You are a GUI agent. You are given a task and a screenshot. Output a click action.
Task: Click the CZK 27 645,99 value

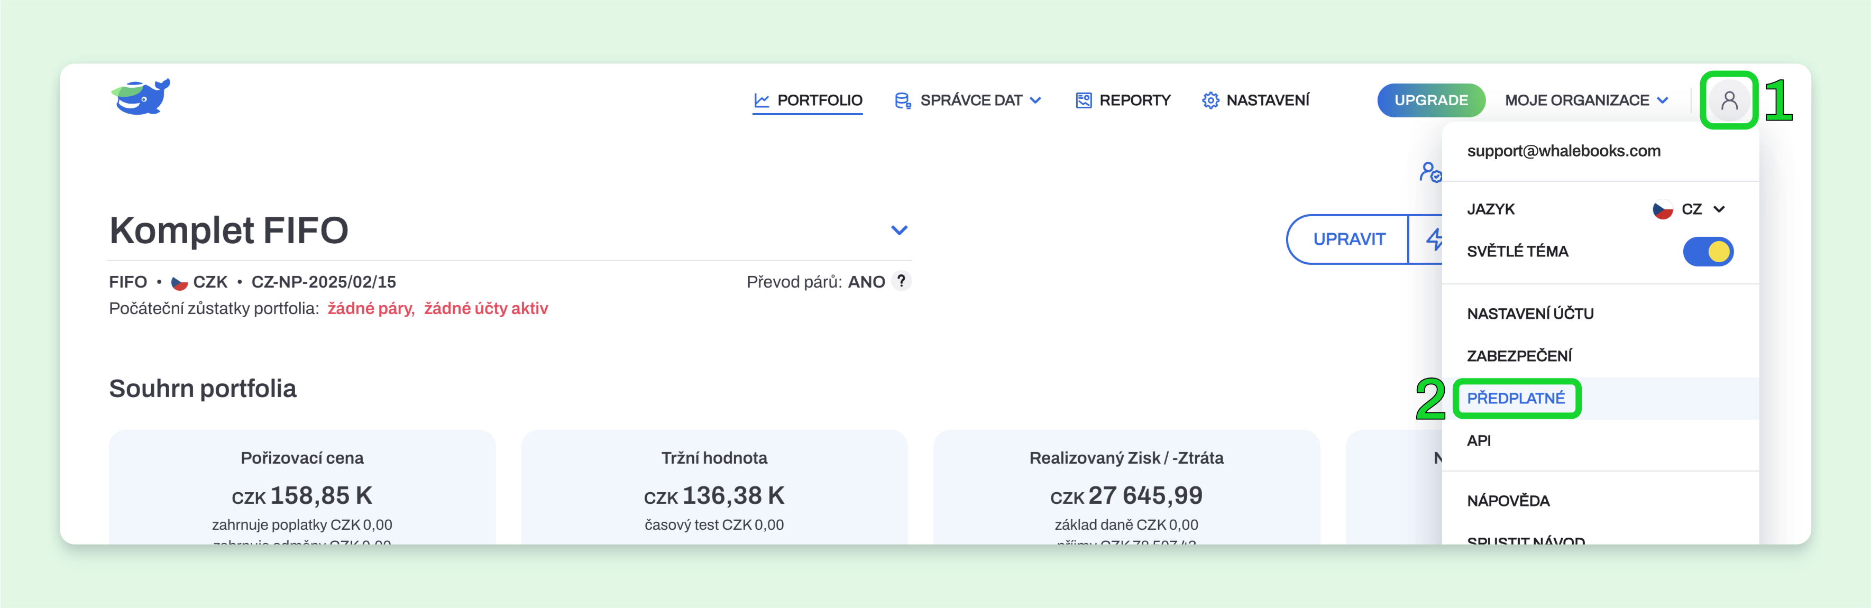click(1126, 496)
